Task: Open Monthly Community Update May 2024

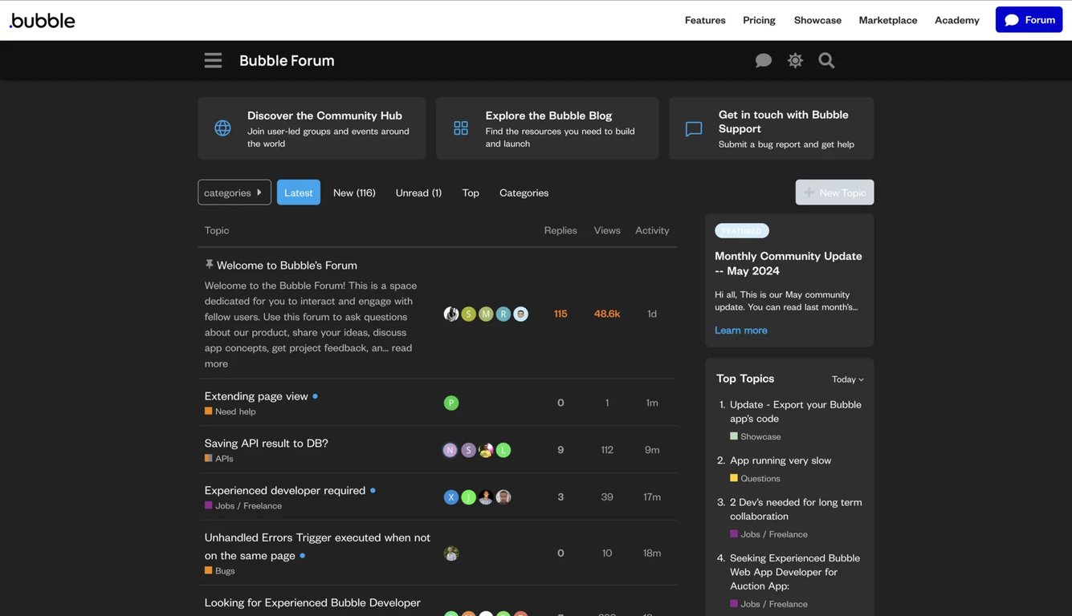Action: click(789, 263)
